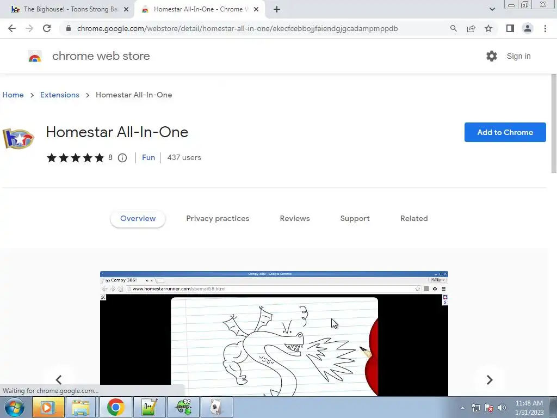
Task: Show rating info via the info icon
Action: [x=122, y=158]
